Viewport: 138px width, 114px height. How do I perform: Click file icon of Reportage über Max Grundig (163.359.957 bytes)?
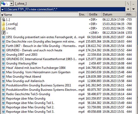click(x=4, y=99)
